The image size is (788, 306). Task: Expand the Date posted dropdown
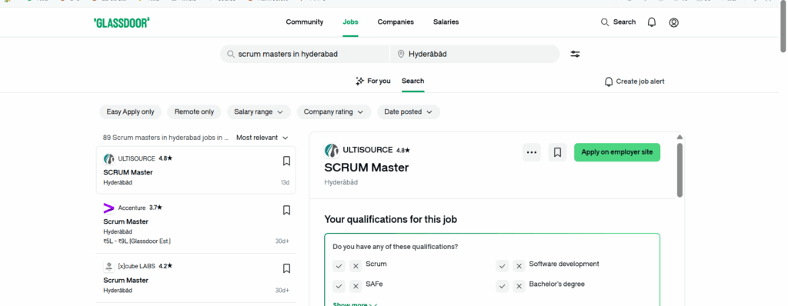[x=408, y=112]
